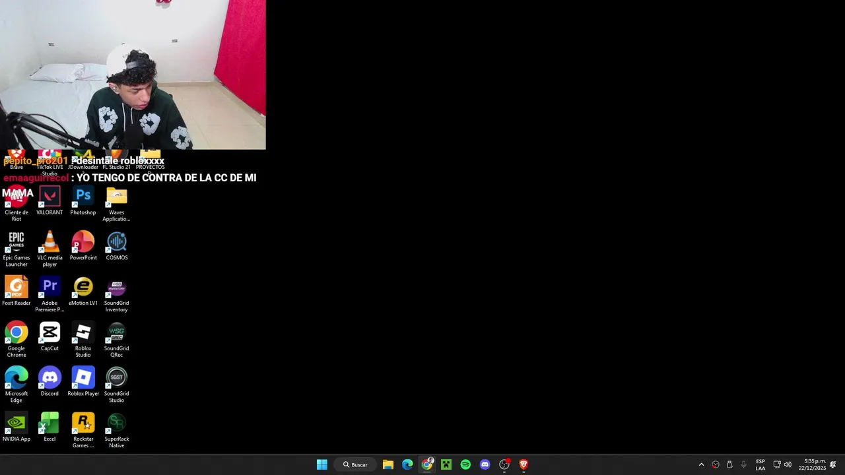Screen dimensions: 845x475
Task: Click the red circular system tray icon
Action: pos(716,464)
